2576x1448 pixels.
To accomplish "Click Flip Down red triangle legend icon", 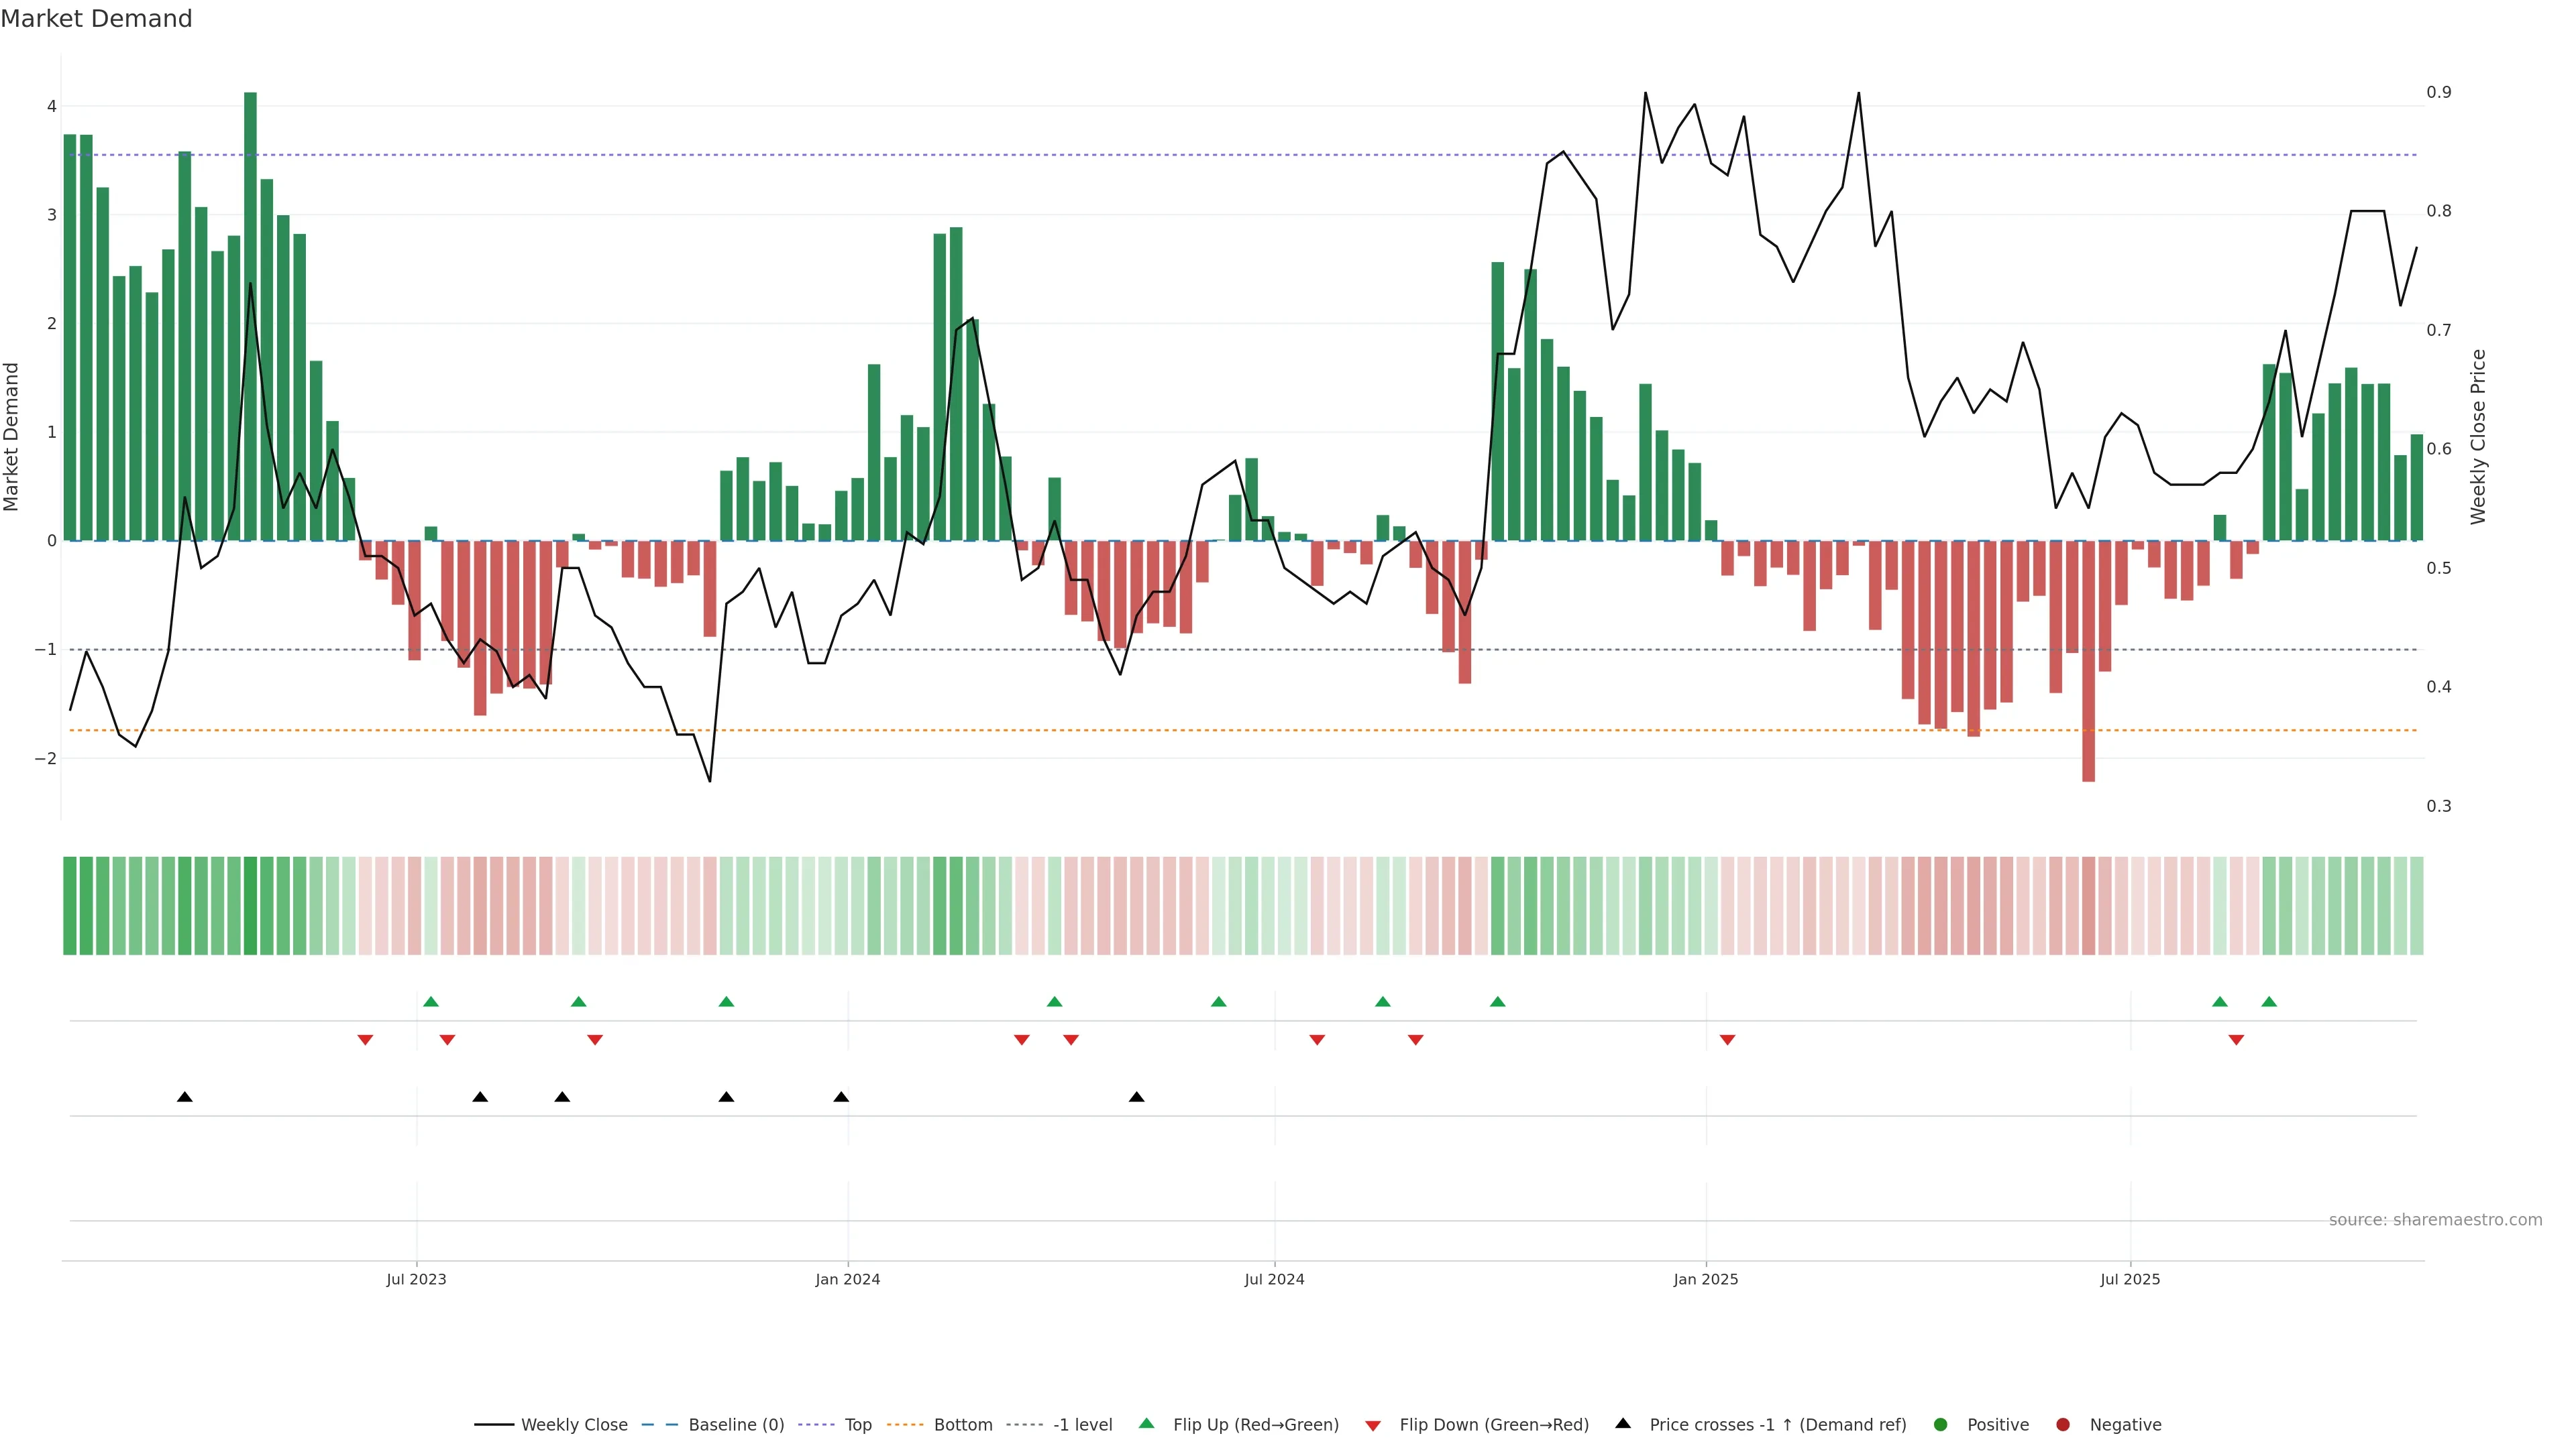I will click(1373, 1426).
